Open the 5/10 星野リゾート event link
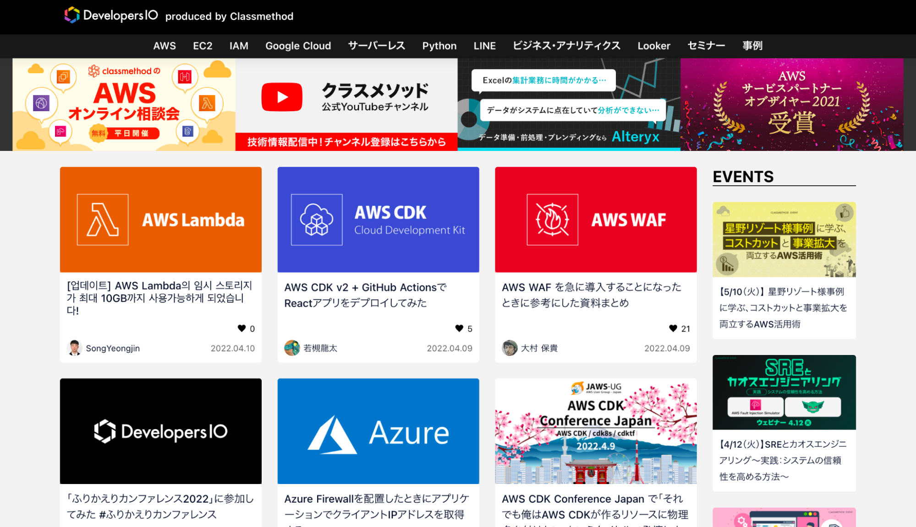The height and width of the screenshot is (527, 916). coord(783,308)
